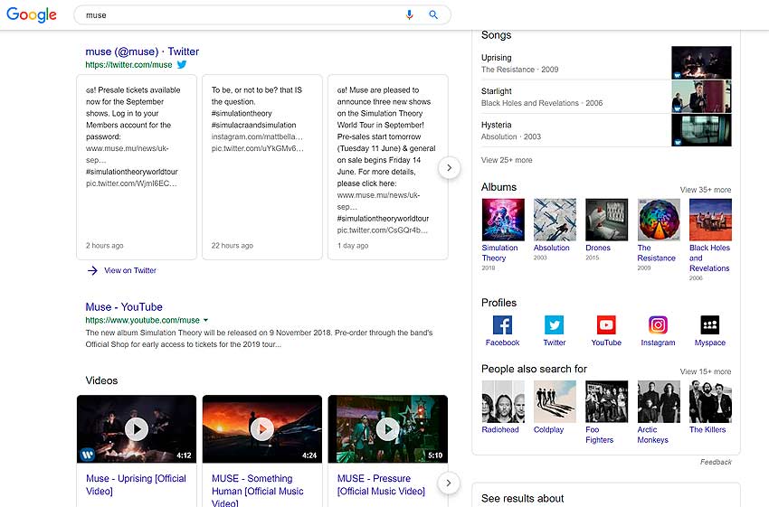769x507 pixels.
Task: Start voice search with microphone icon
Action: tap(409, 14)
